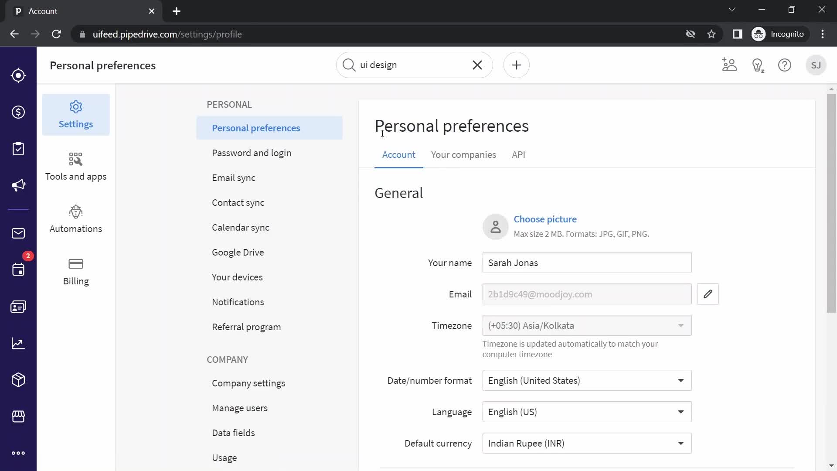The width and height of the screenshot is (837, 471).
Task: Switch to the Your companies tab
Action: pyautogui.click(x=463, y=155)
